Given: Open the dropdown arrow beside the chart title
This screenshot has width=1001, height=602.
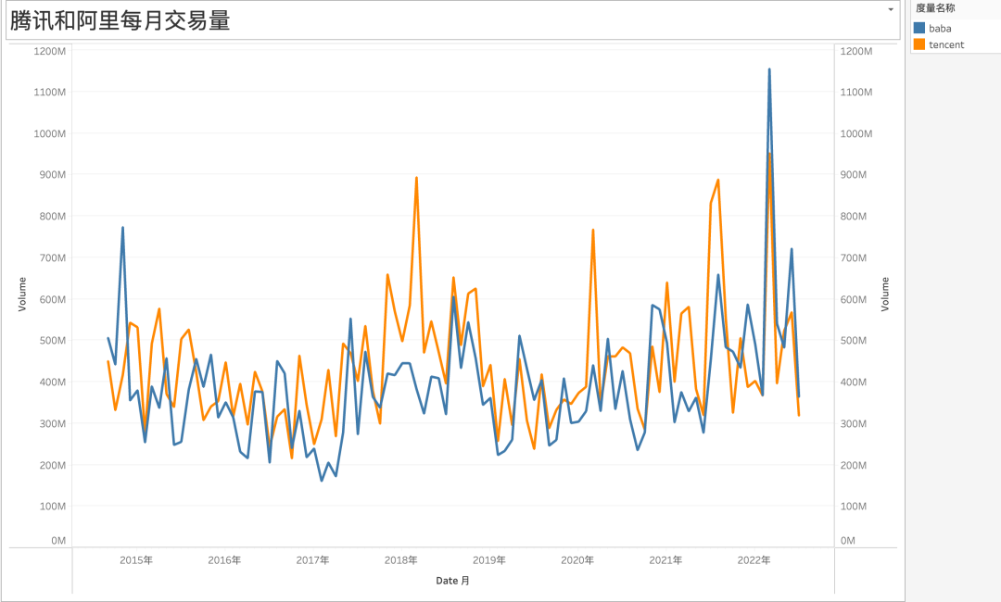Looking at the screenshot, I should point(891,9).
